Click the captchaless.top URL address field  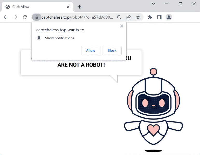[77, 17]
